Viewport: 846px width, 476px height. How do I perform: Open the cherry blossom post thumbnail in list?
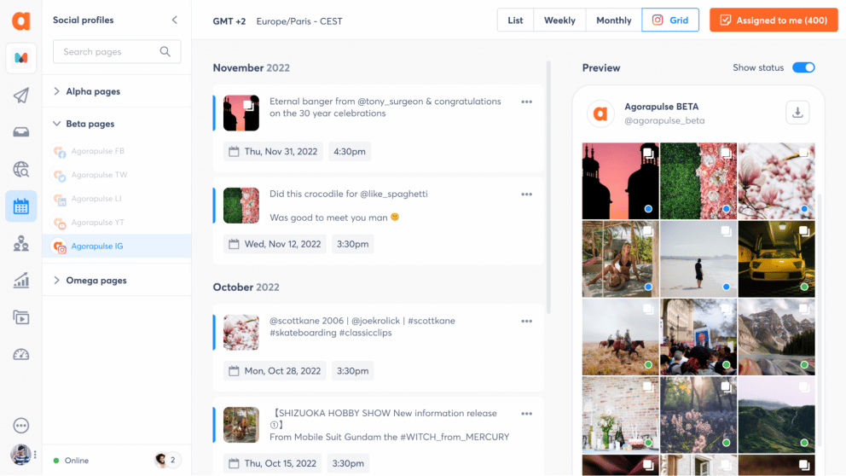click(x=241, y=333)
